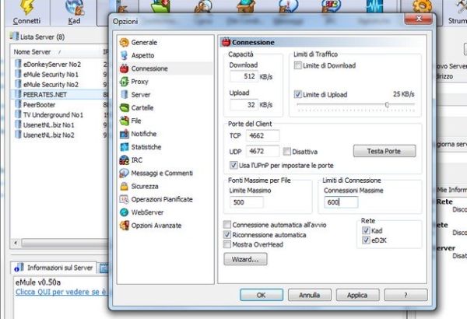Toggle the UDP Disattiva checkbox
This screenshot has height=319, width=467.
286,152
